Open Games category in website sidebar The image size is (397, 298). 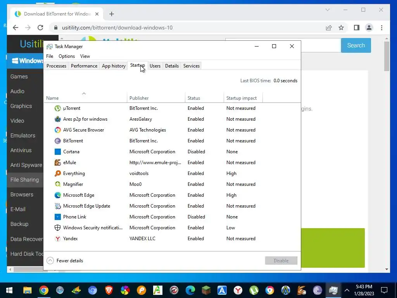tap(19, 76)
